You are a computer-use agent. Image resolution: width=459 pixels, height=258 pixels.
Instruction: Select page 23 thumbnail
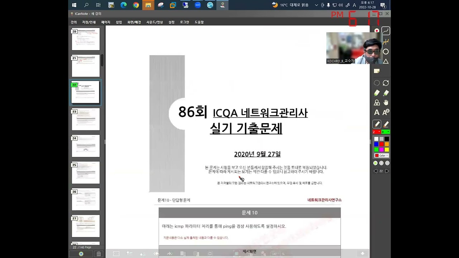[x=86, y=119]
